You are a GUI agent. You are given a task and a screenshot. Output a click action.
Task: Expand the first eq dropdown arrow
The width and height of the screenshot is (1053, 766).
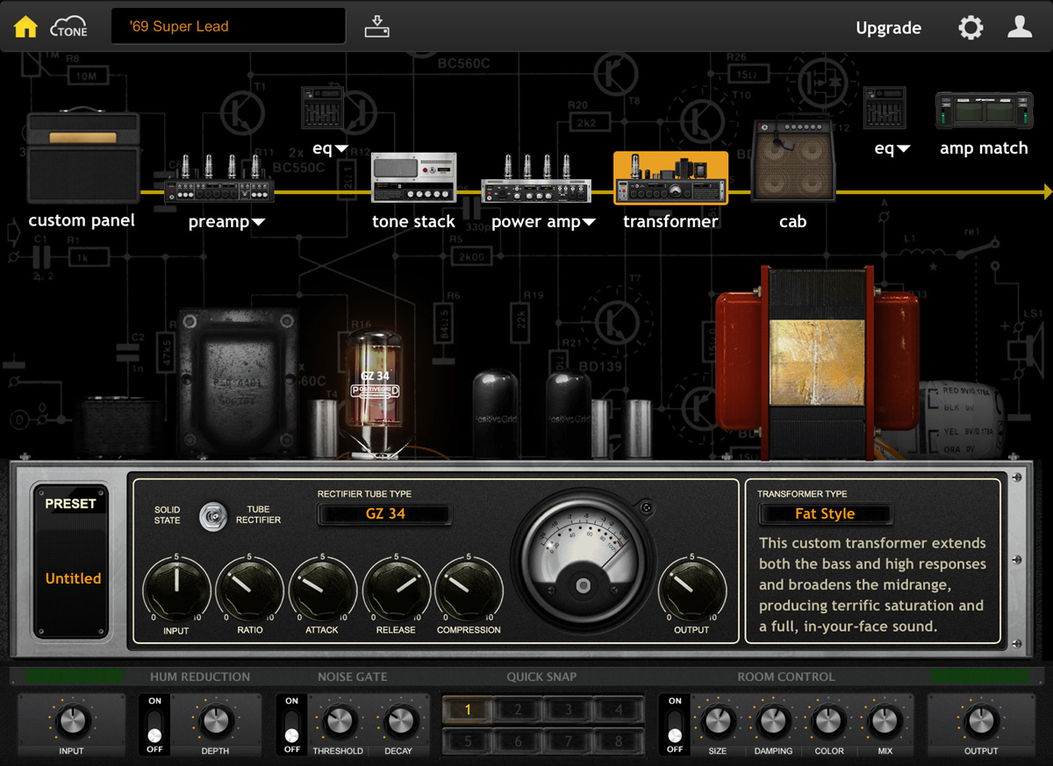coord(341,149)
